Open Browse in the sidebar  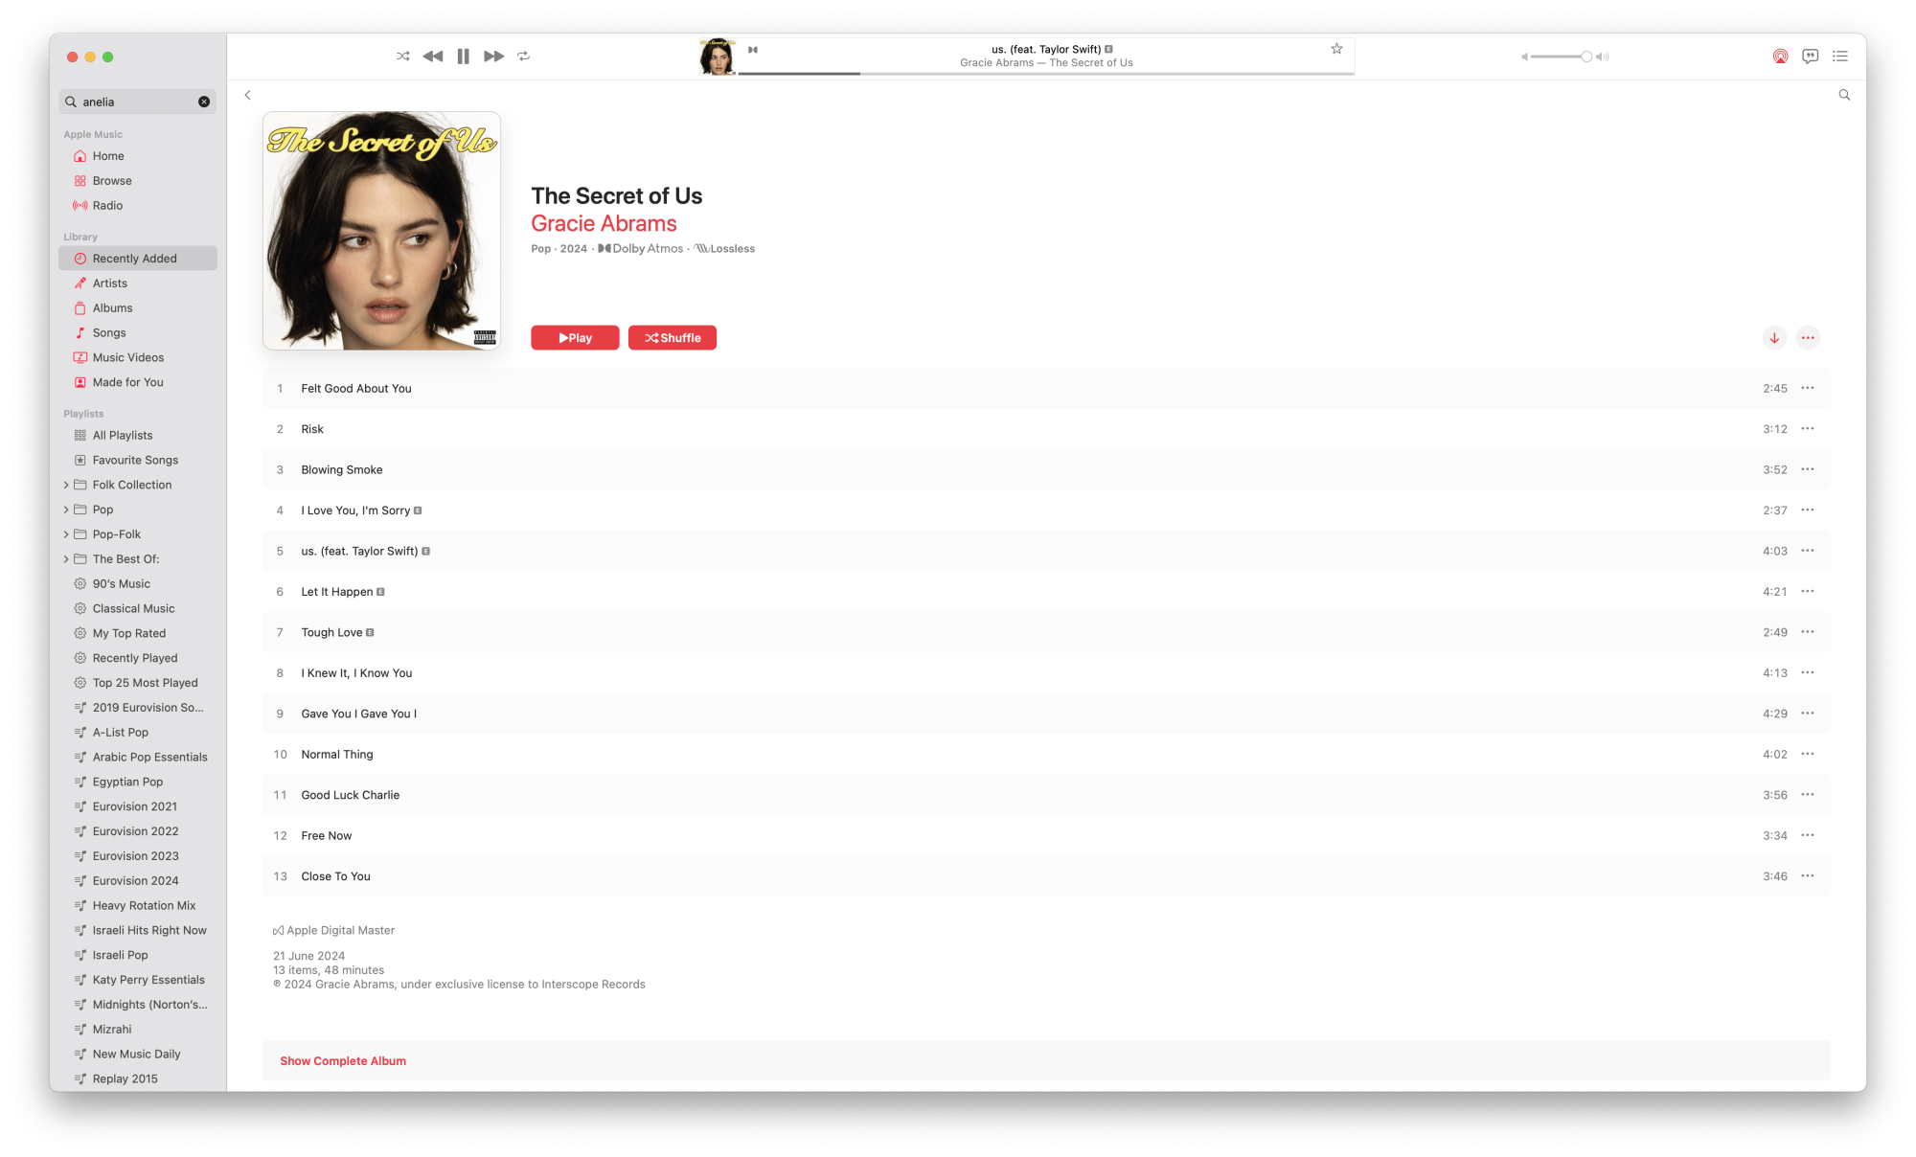point(138,181)
